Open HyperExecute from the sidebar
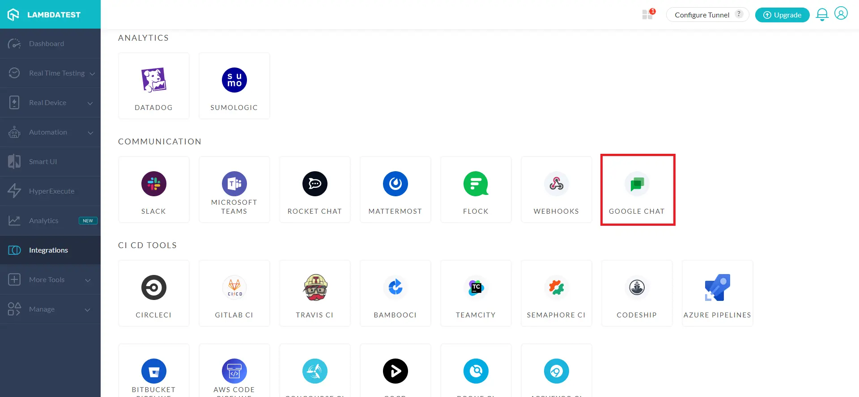859x397 pixels. pyautogui.click(x=51, y=191)
